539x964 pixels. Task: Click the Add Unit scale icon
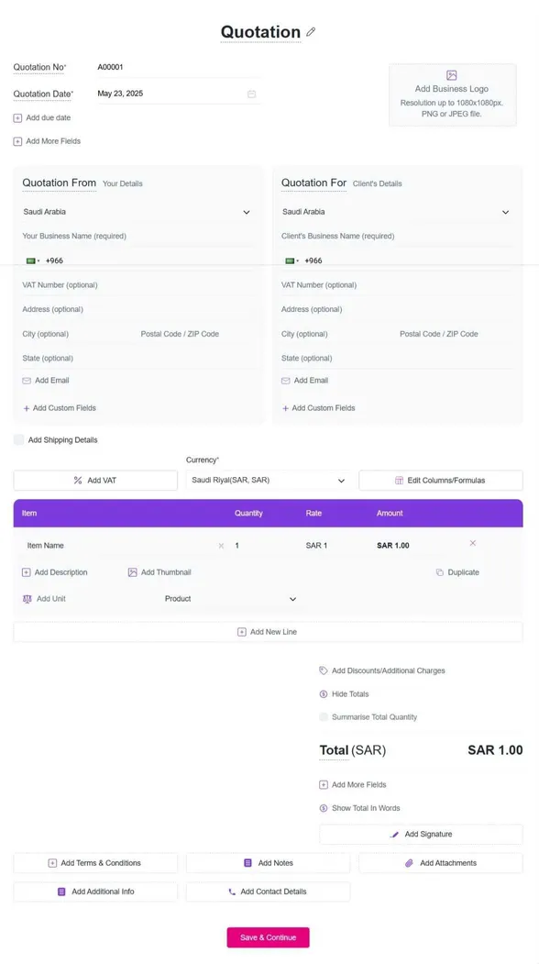(27, 599)
